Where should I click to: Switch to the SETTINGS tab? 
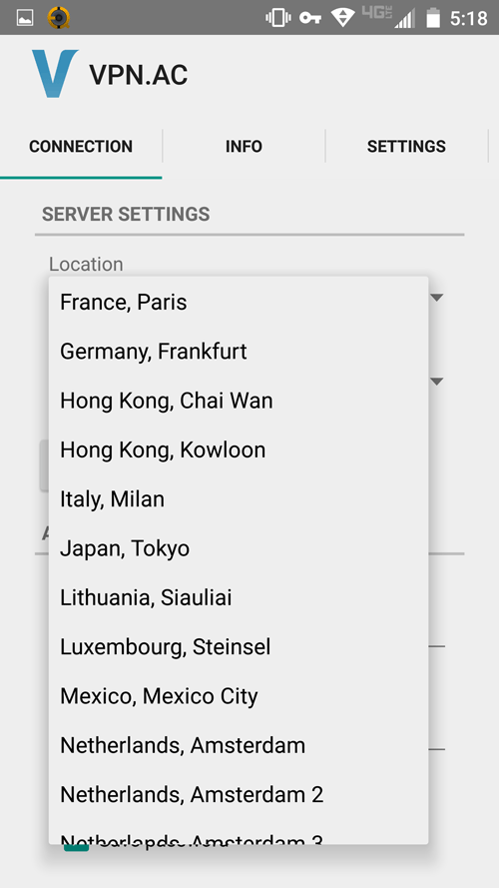pos(406,146)
